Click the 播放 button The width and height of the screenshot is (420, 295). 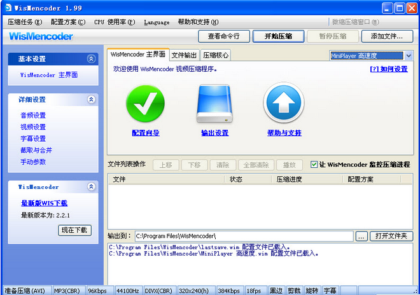point(290,165)
